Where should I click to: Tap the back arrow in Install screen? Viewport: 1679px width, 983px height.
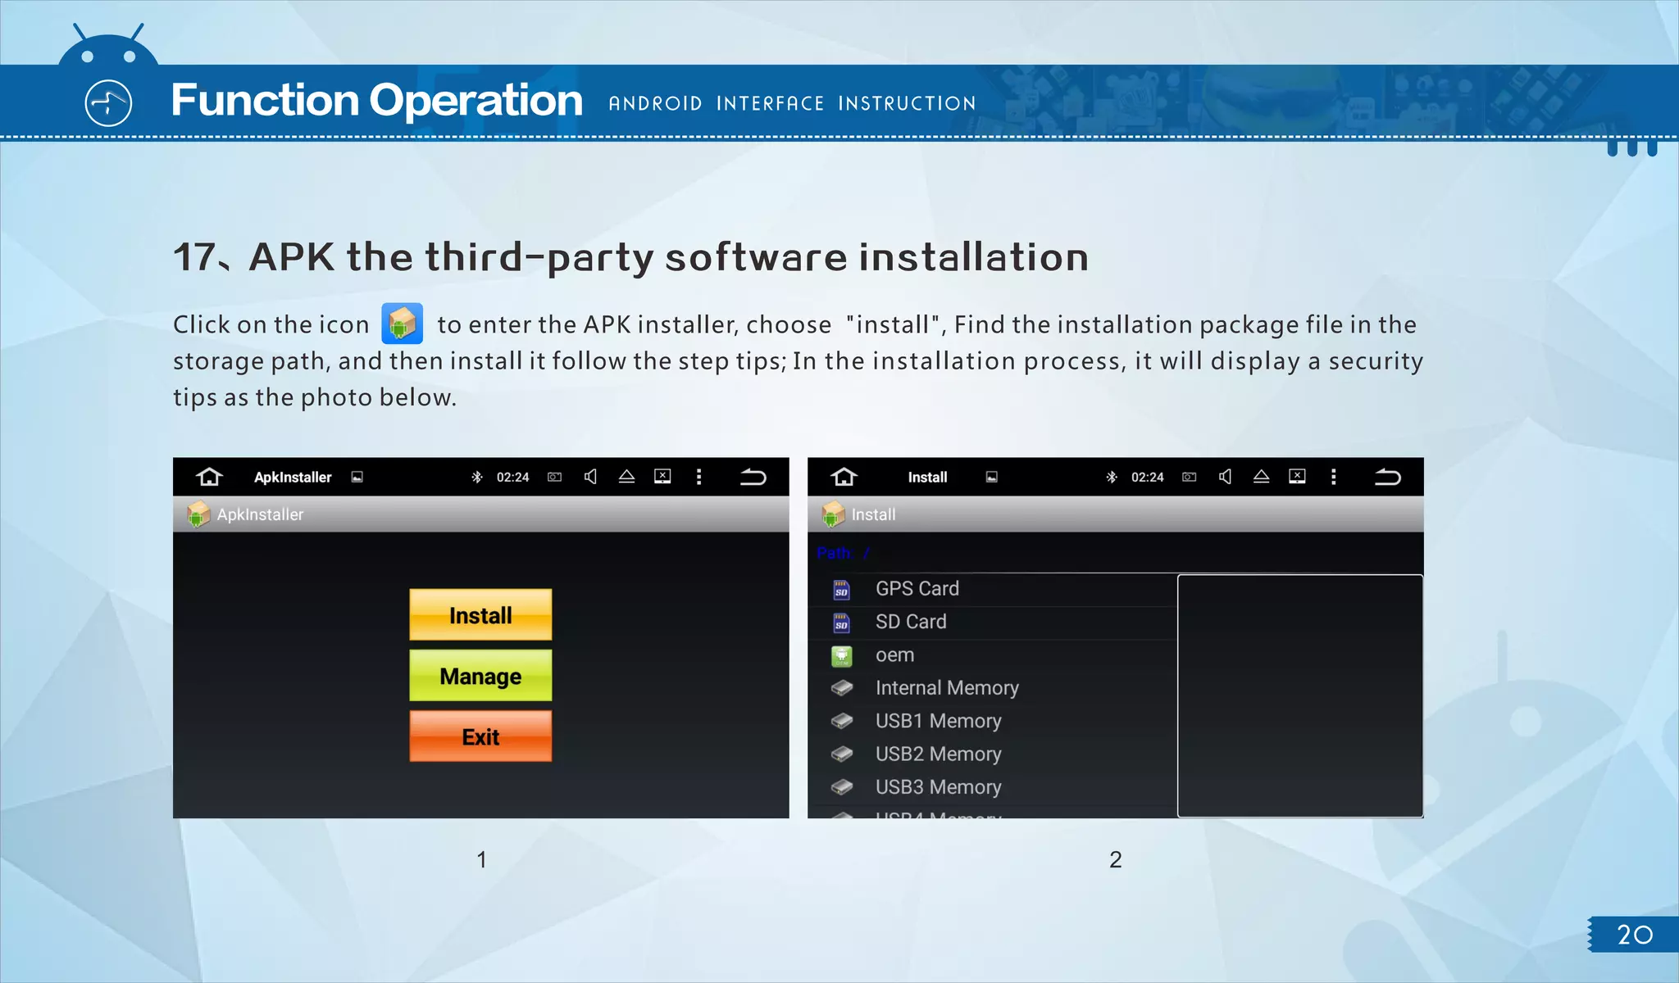click(1387, 477)
